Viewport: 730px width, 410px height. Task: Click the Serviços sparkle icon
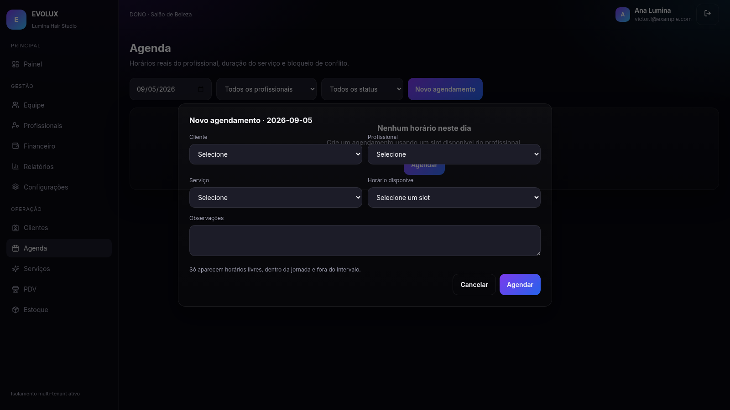(x=16, y=269)
